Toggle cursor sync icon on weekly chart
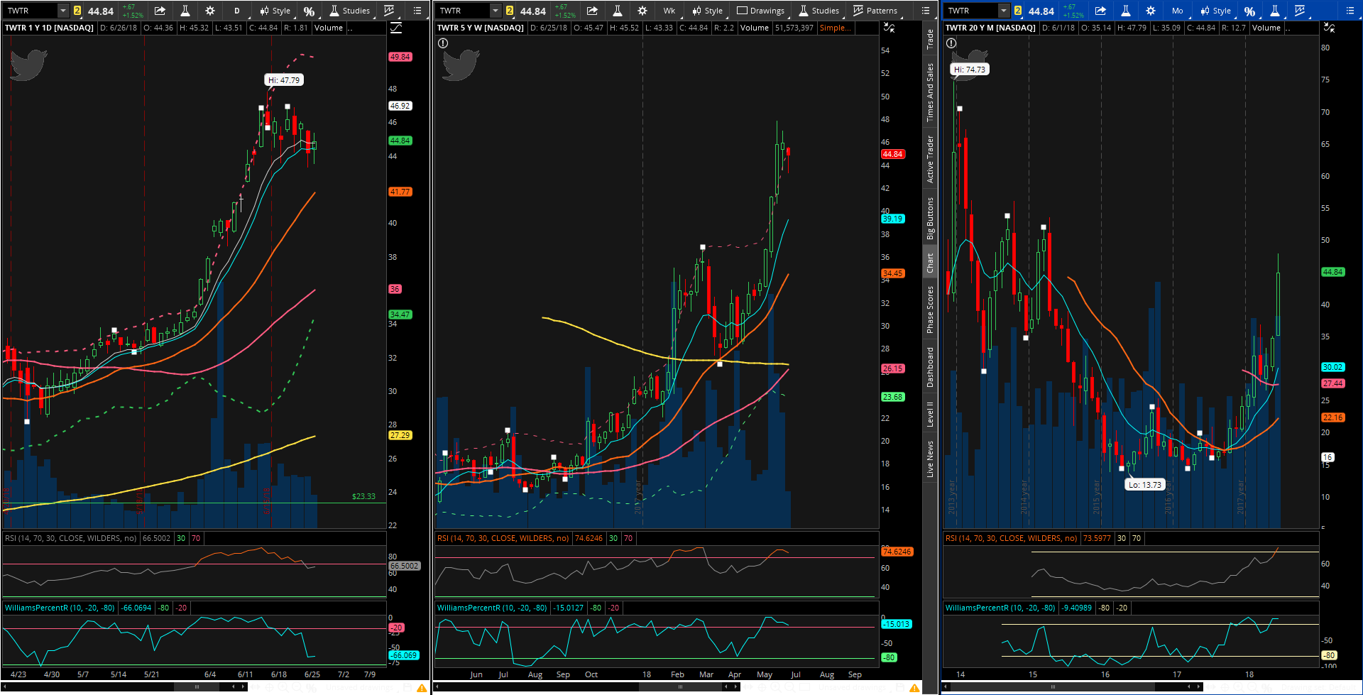This screenshot has width=1363, height=695. click(x=889, y=28)
